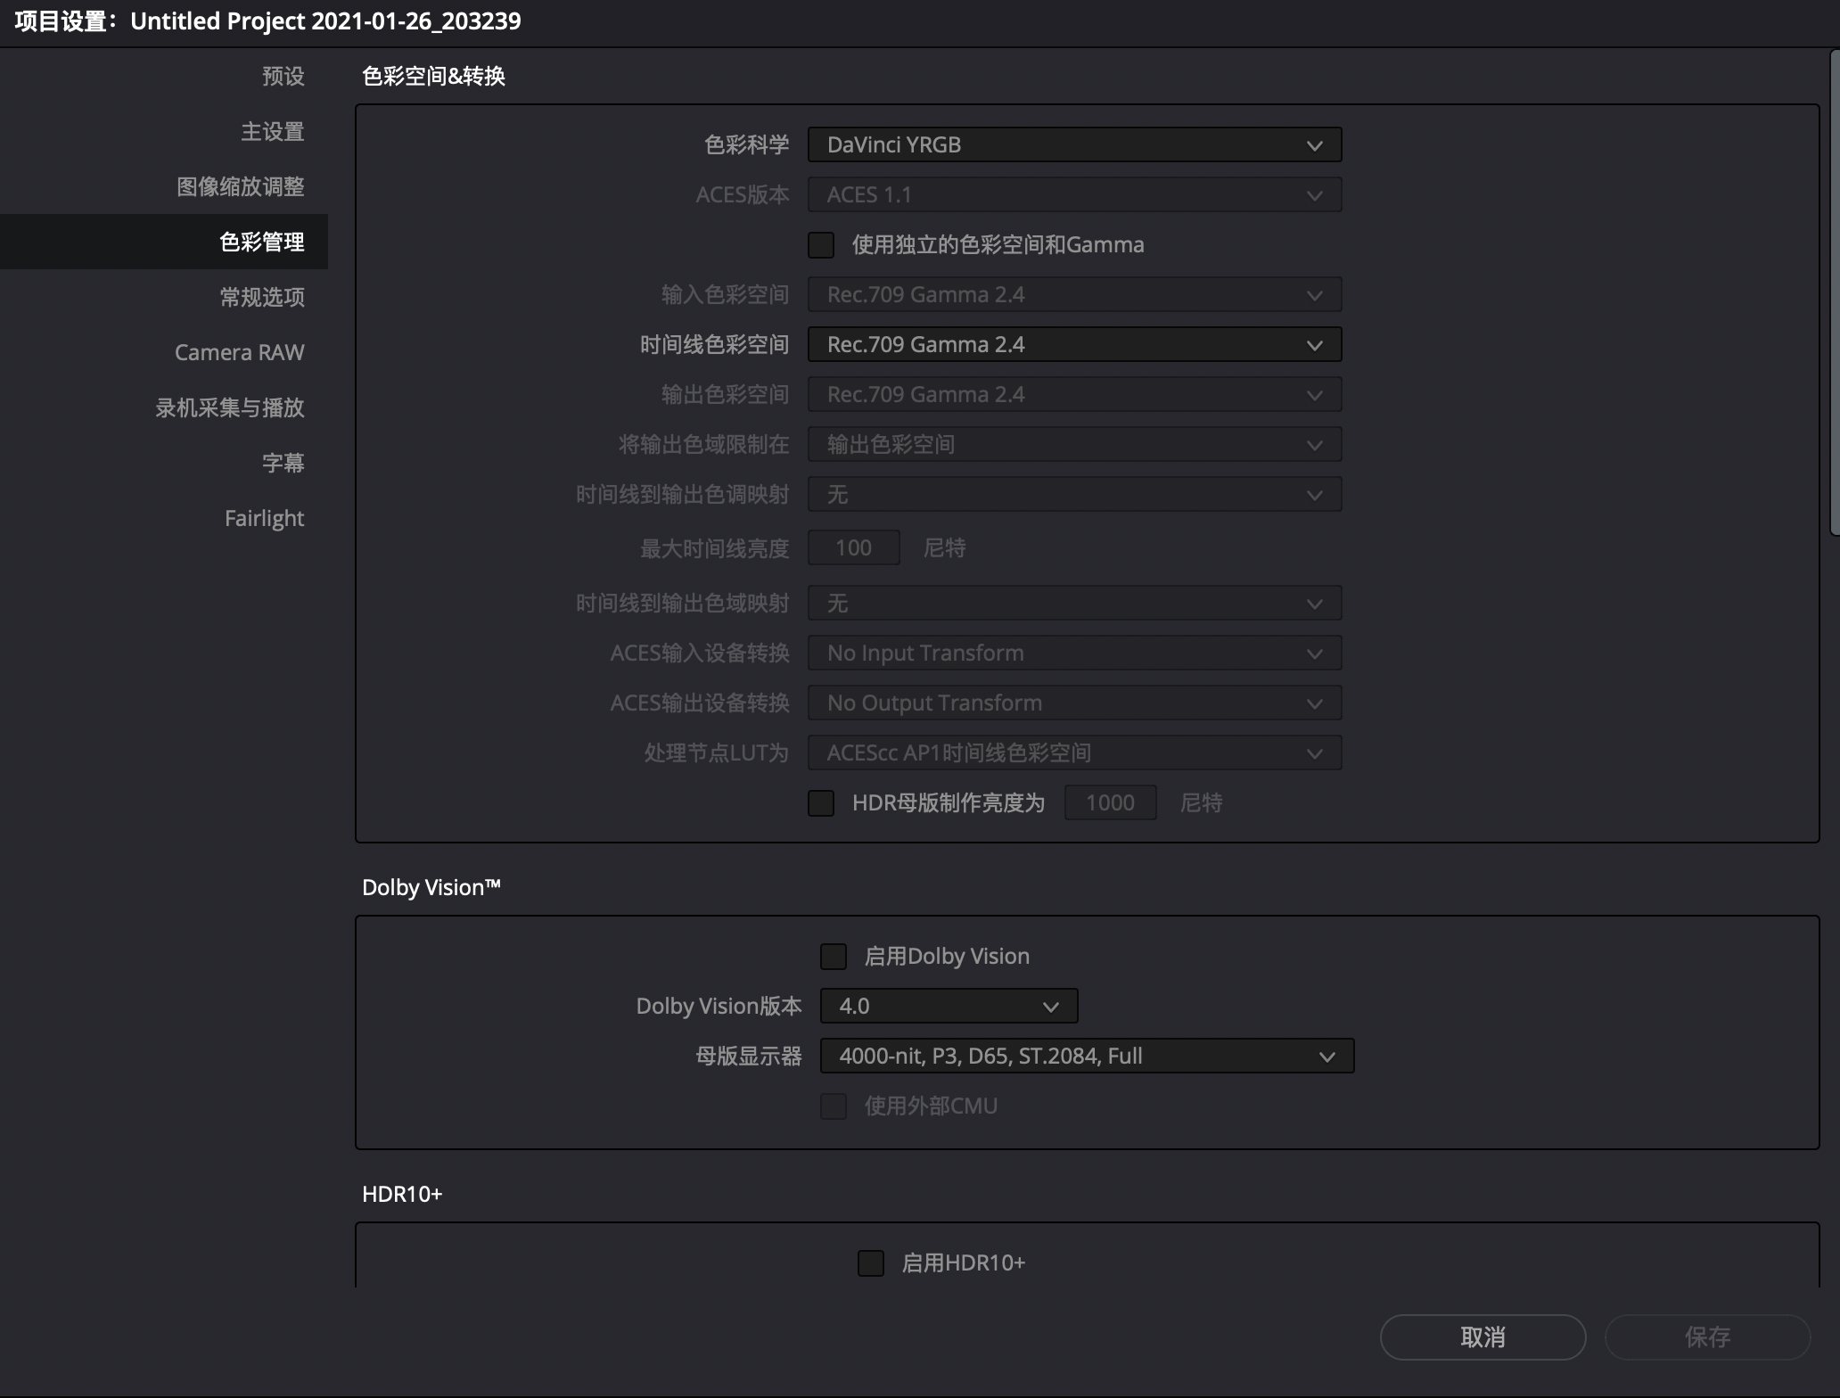
Task: Select the Camera RAW section
Action: click(x=239, y=352)
